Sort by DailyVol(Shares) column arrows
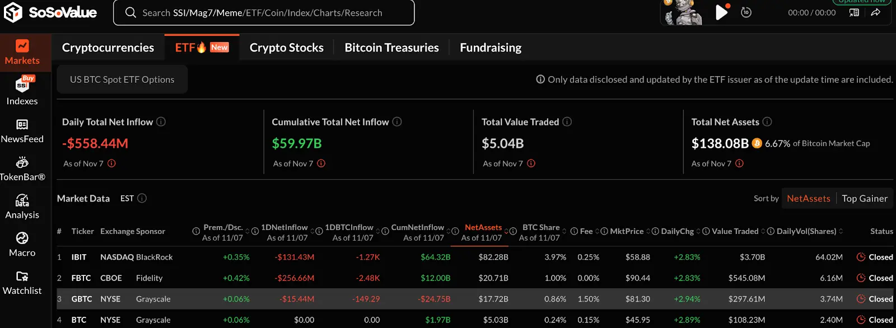The width and height of the screenshot is (896, 328). (x=841, y=231)
